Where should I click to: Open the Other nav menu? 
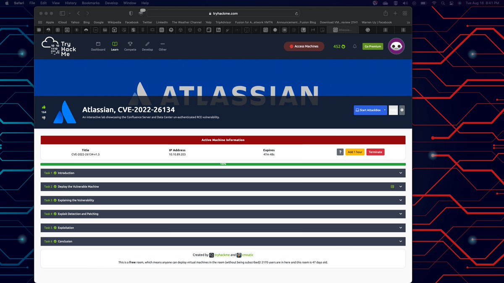[x=163, y=46]
